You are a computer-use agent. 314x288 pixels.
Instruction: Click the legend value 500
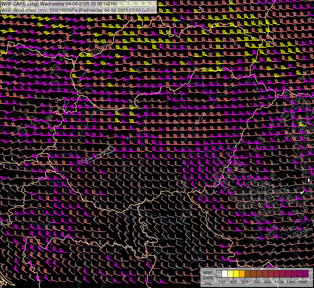(x=245, y=282)
